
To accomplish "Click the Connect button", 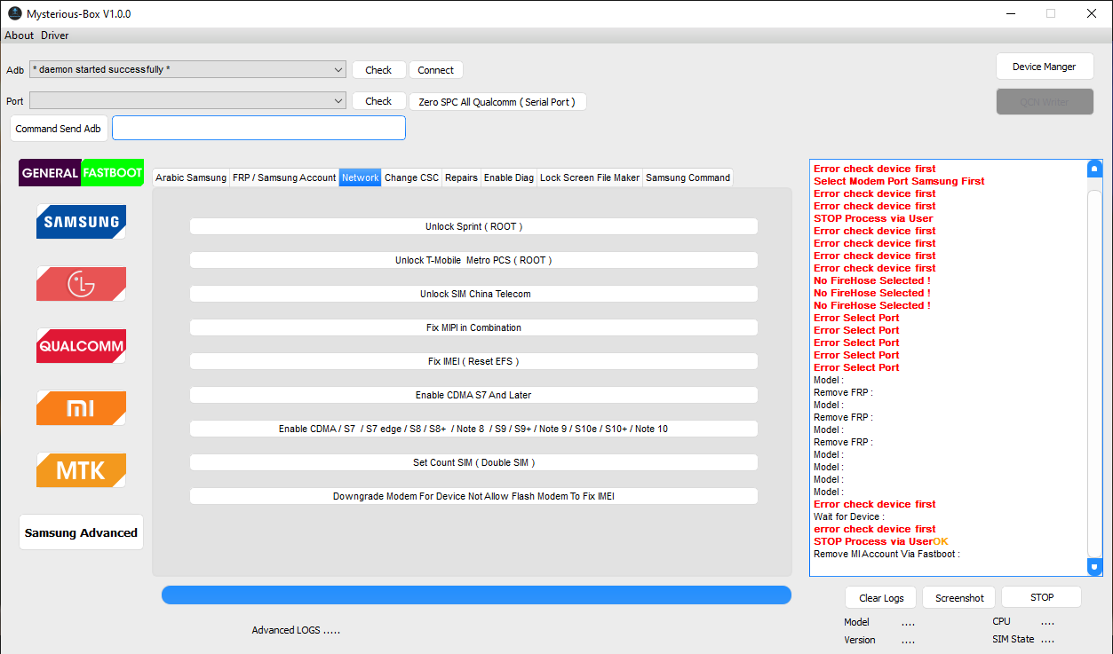I will (x=436, y=70).
